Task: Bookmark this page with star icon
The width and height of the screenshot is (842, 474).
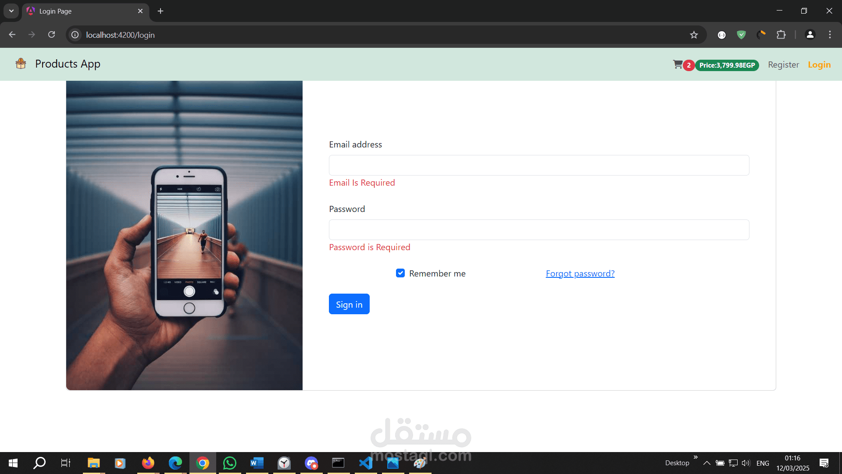Action: tap(694, 35)
